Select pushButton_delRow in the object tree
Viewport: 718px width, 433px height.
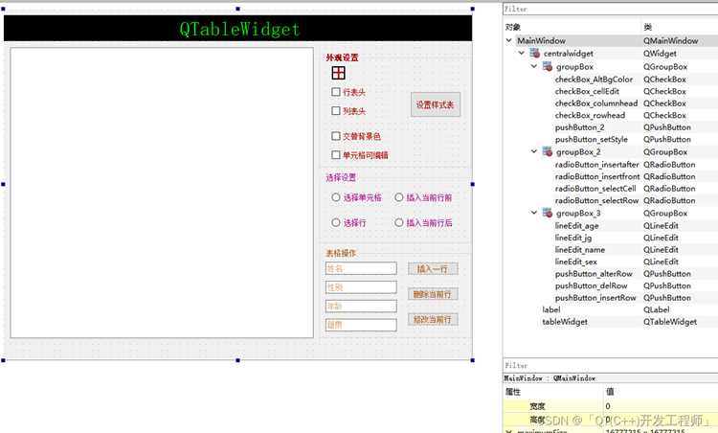(x=592, y=285)
